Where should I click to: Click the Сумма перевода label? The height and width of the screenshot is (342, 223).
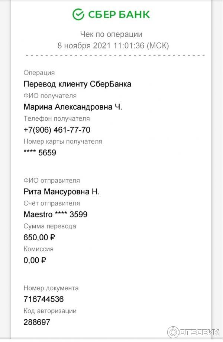(50, 226)
